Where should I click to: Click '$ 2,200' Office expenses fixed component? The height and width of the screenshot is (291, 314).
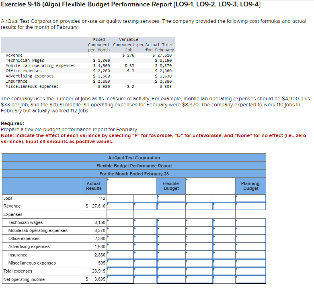click(x=102, y=71)
